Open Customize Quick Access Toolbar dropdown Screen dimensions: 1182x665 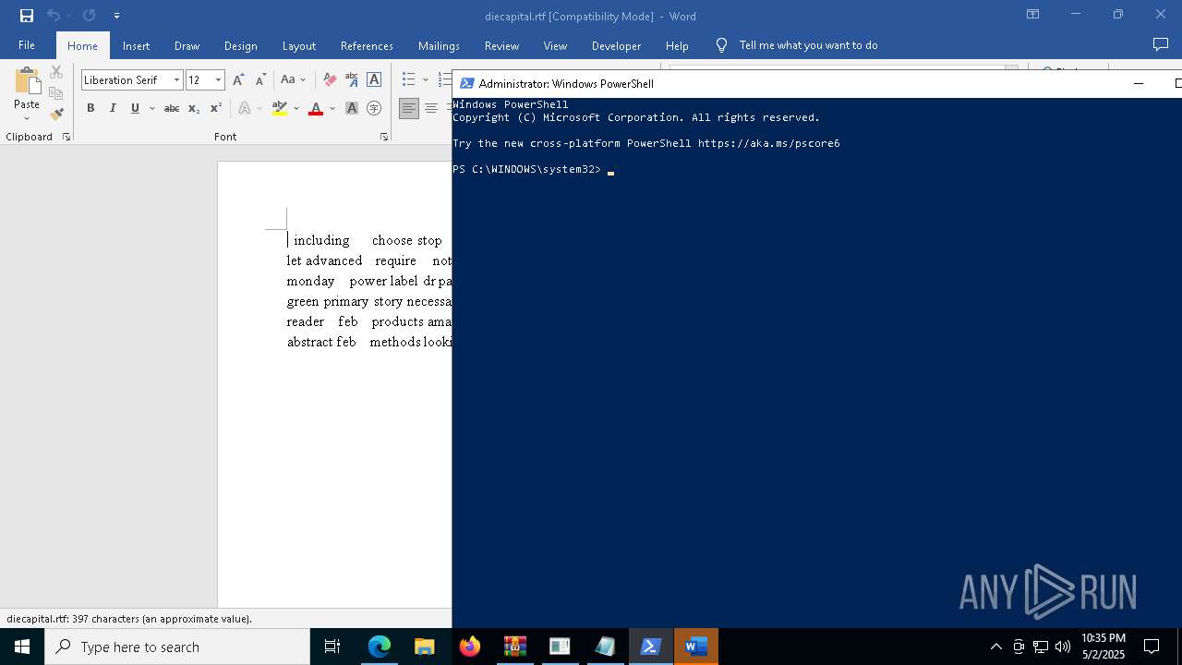tap(116, 16)
